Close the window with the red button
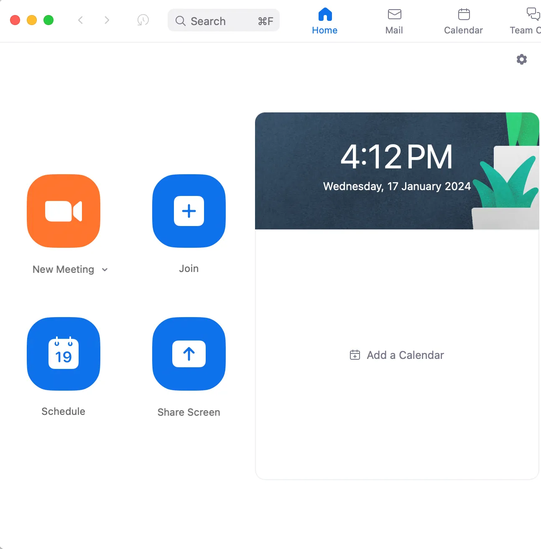541x549 pixels. (x=15, y=20)
